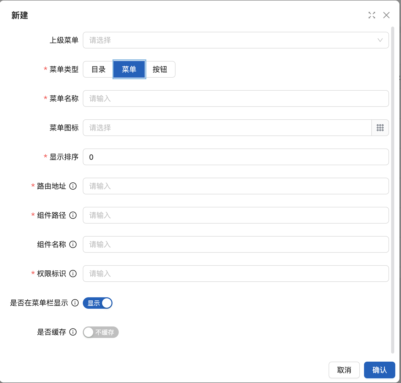The width and height of the screenshot is (401, 383).
Task: Click the 显示排序 number field
Action: click(236, 157)
